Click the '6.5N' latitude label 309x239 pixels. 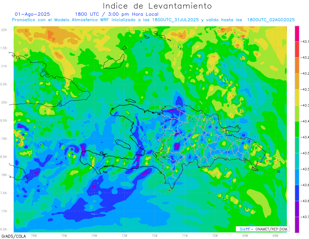pos(4,229)
